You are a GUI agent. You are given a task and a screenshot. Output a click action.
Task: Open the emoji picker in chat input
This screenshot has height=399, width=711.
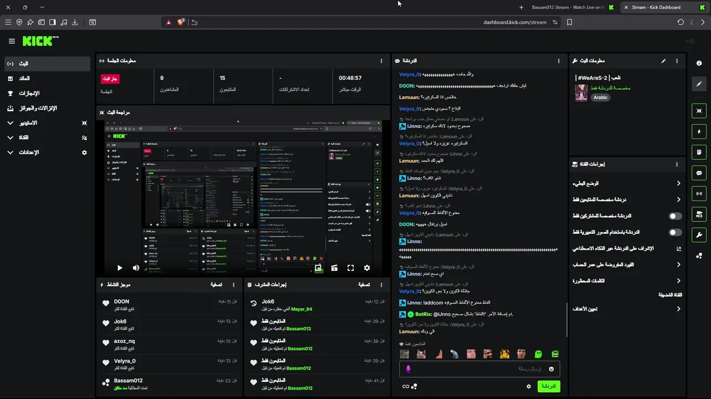pos(552,369)
